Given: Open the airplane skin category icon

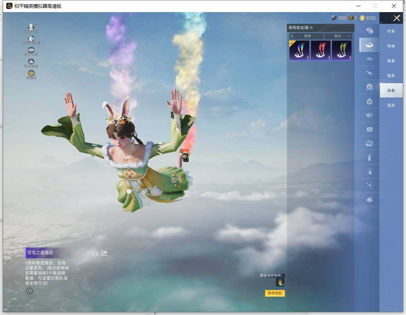Looking at the screenshot, I should [x=369, y=73].
